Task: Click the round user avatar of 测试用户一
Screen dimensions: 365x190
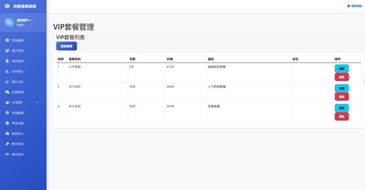Action: click(9, 22)
